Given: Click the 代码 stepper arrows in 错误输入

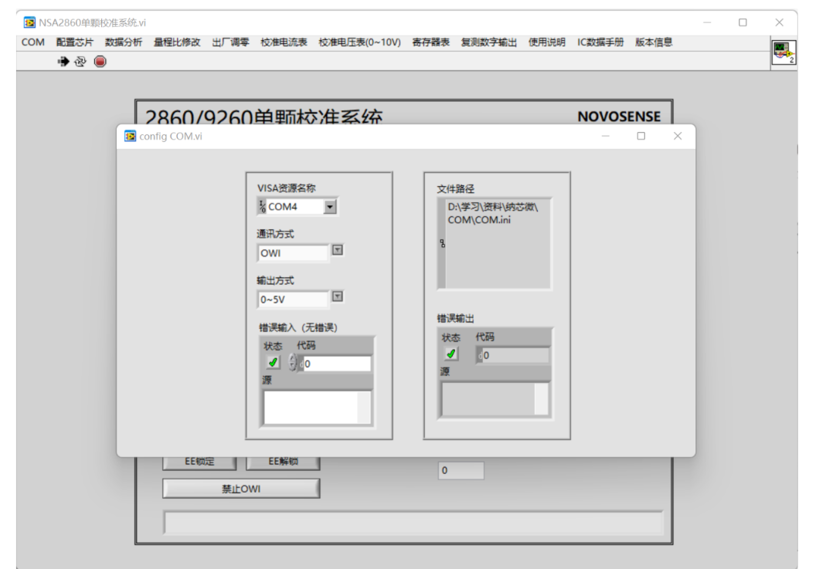Looking at the screenshot, I should pyautogui.click(x=292, y=363).
